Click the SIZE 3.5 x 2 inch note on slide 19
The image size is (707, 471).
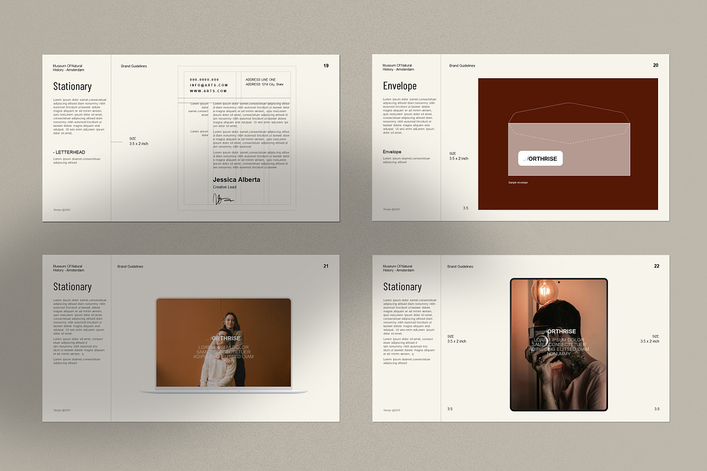pos(139,141)
